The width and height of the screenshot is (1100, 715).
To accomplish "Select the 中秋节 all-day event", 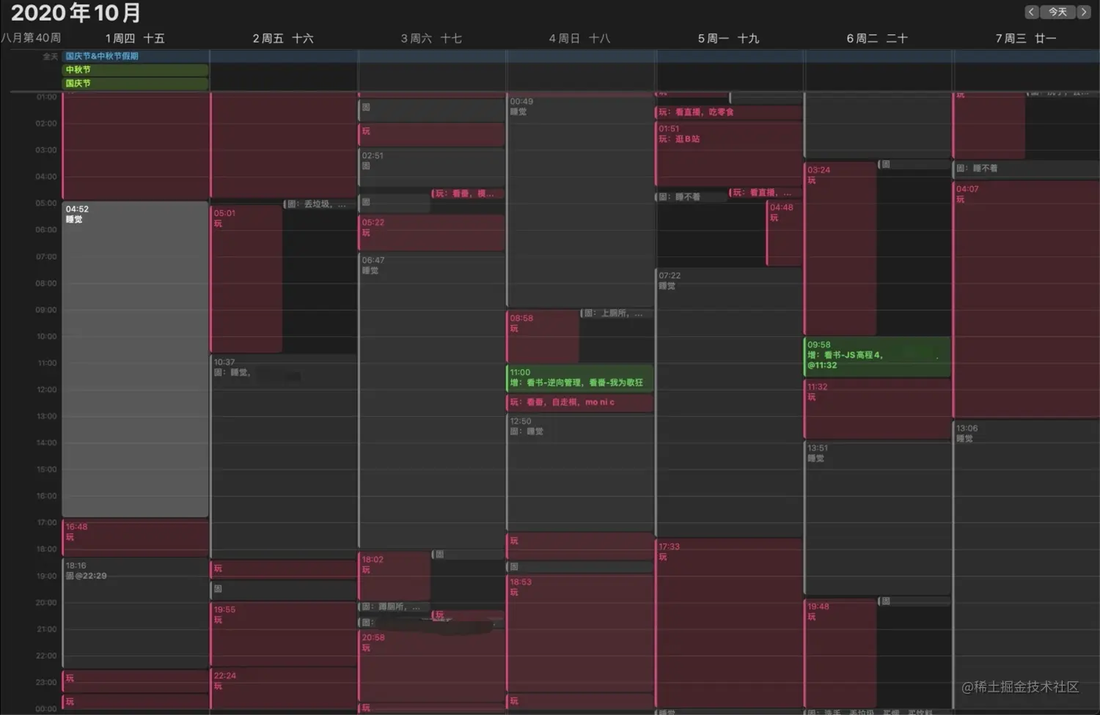I will (x=136, y=70).
